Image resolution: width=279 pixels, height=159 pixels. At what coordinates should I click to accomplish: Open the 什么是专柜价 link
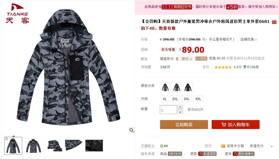(x=220, y=39)
